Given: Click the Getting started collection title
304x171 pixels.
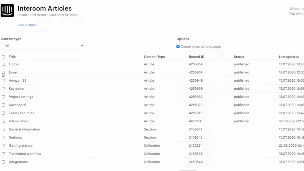Looking at the screenshot, I should [21, 145].
